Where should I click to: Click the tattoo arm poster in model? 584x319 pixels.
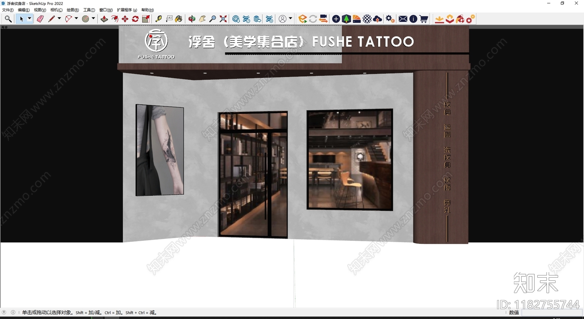(x=160, y=150)
